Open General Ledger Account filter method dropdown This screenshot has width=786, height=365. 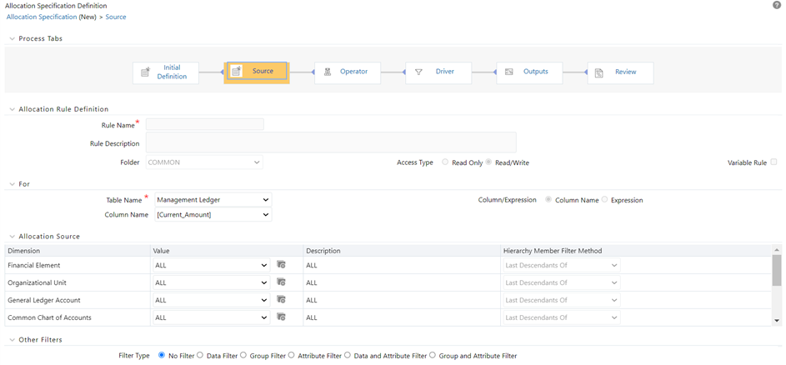pos(562,300)
